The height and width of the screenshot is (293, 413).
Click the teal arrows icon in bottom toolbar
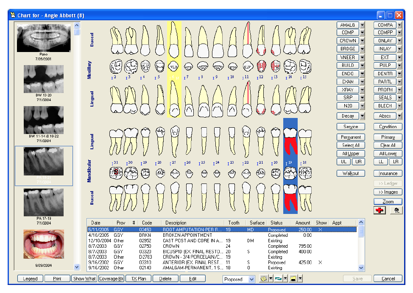click(278, 279)
